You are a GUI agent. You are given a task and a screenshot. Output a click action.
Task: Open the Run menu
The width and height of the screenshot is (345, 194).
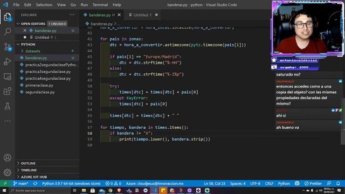(x=84, y=5)
